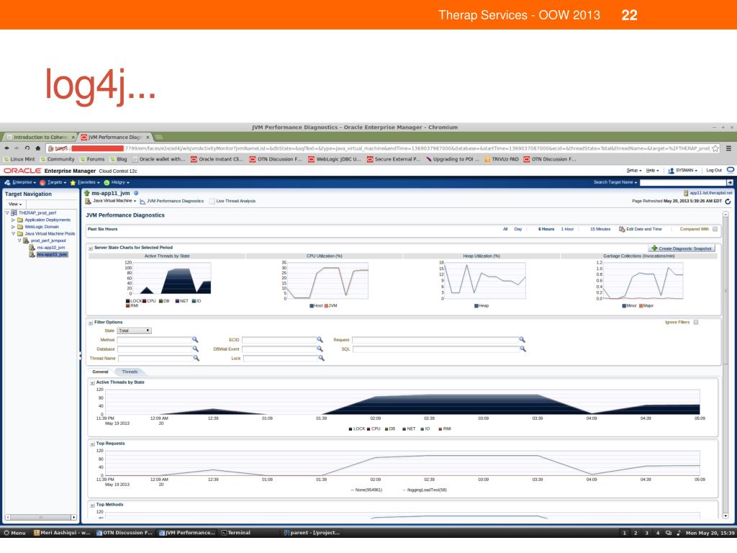Viewport: 737px width, 553px height.
Task: Collapse the Java Virtual Machine Pools folder
Action: pyautogui.click(x=13, y=234)
